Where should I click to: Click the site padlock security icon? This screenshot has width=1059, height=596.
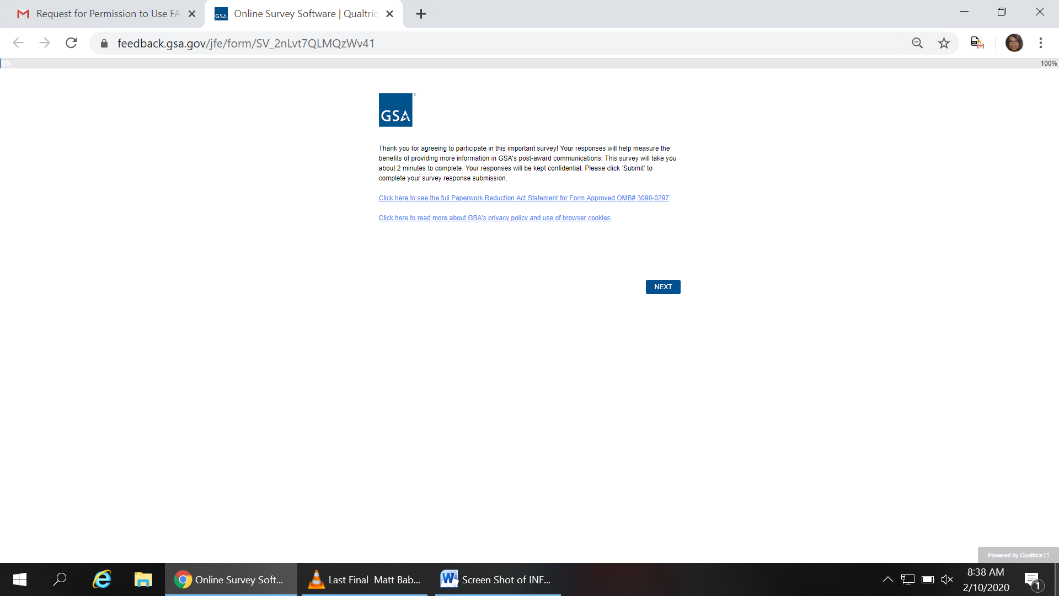(104, 43)
